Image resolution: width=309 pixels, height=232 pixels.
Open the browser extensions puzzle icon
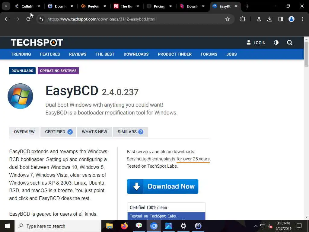[243, 19]
